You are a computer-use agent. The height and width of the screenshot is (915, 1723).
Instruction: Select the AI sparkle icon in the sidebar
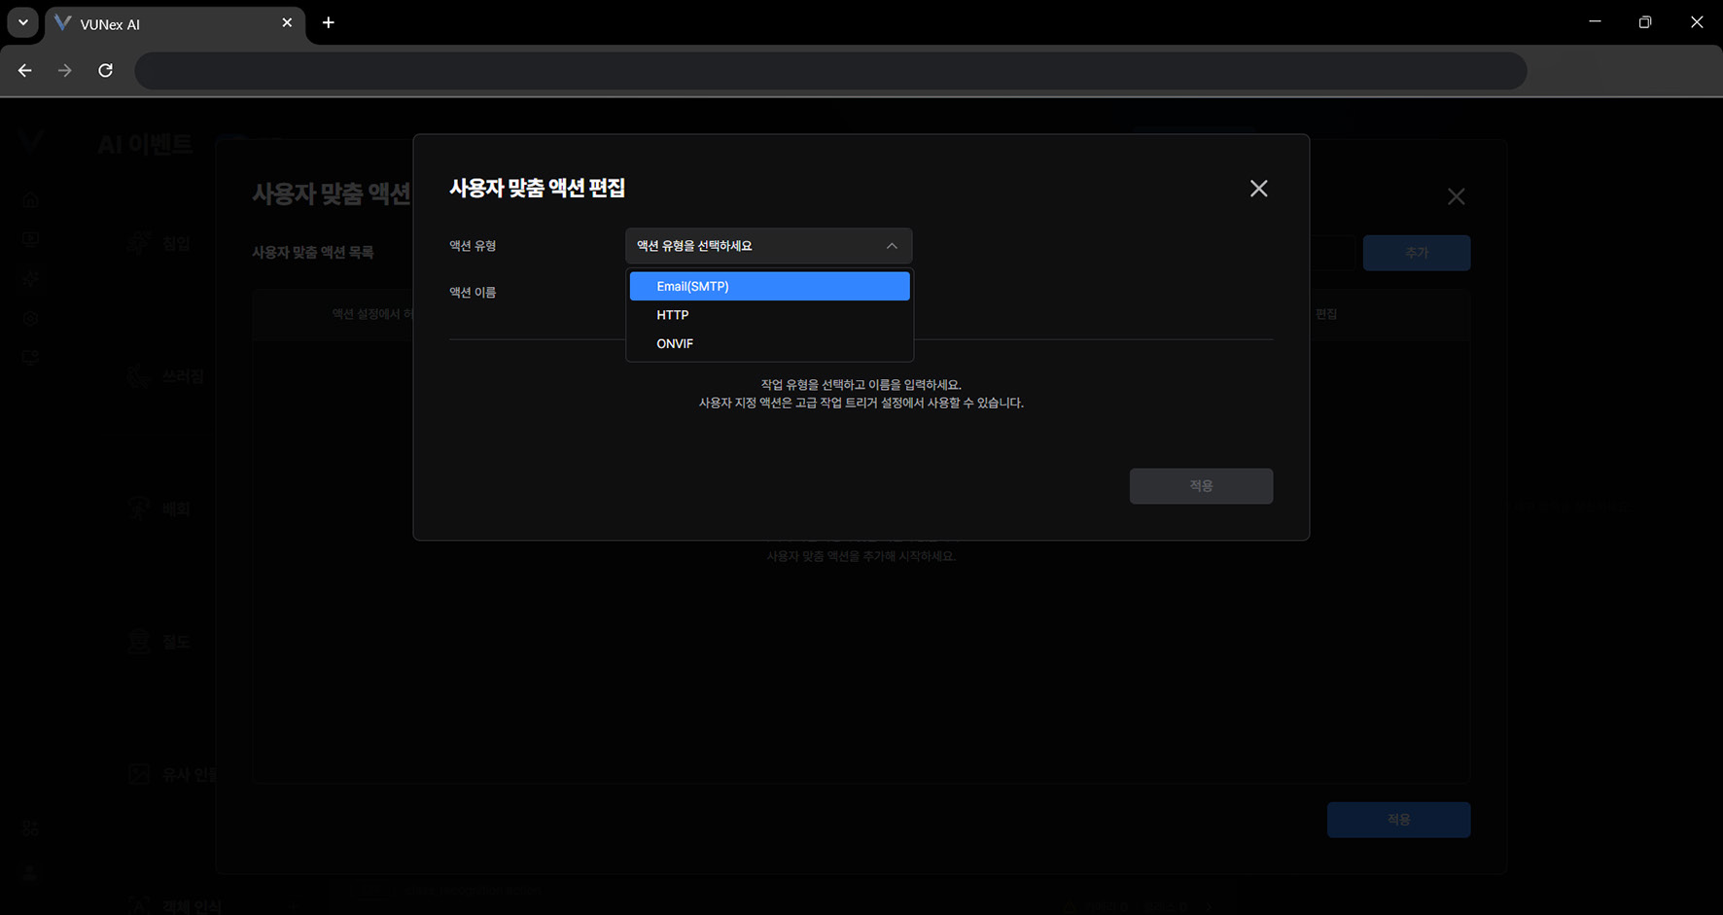[30, 279]
